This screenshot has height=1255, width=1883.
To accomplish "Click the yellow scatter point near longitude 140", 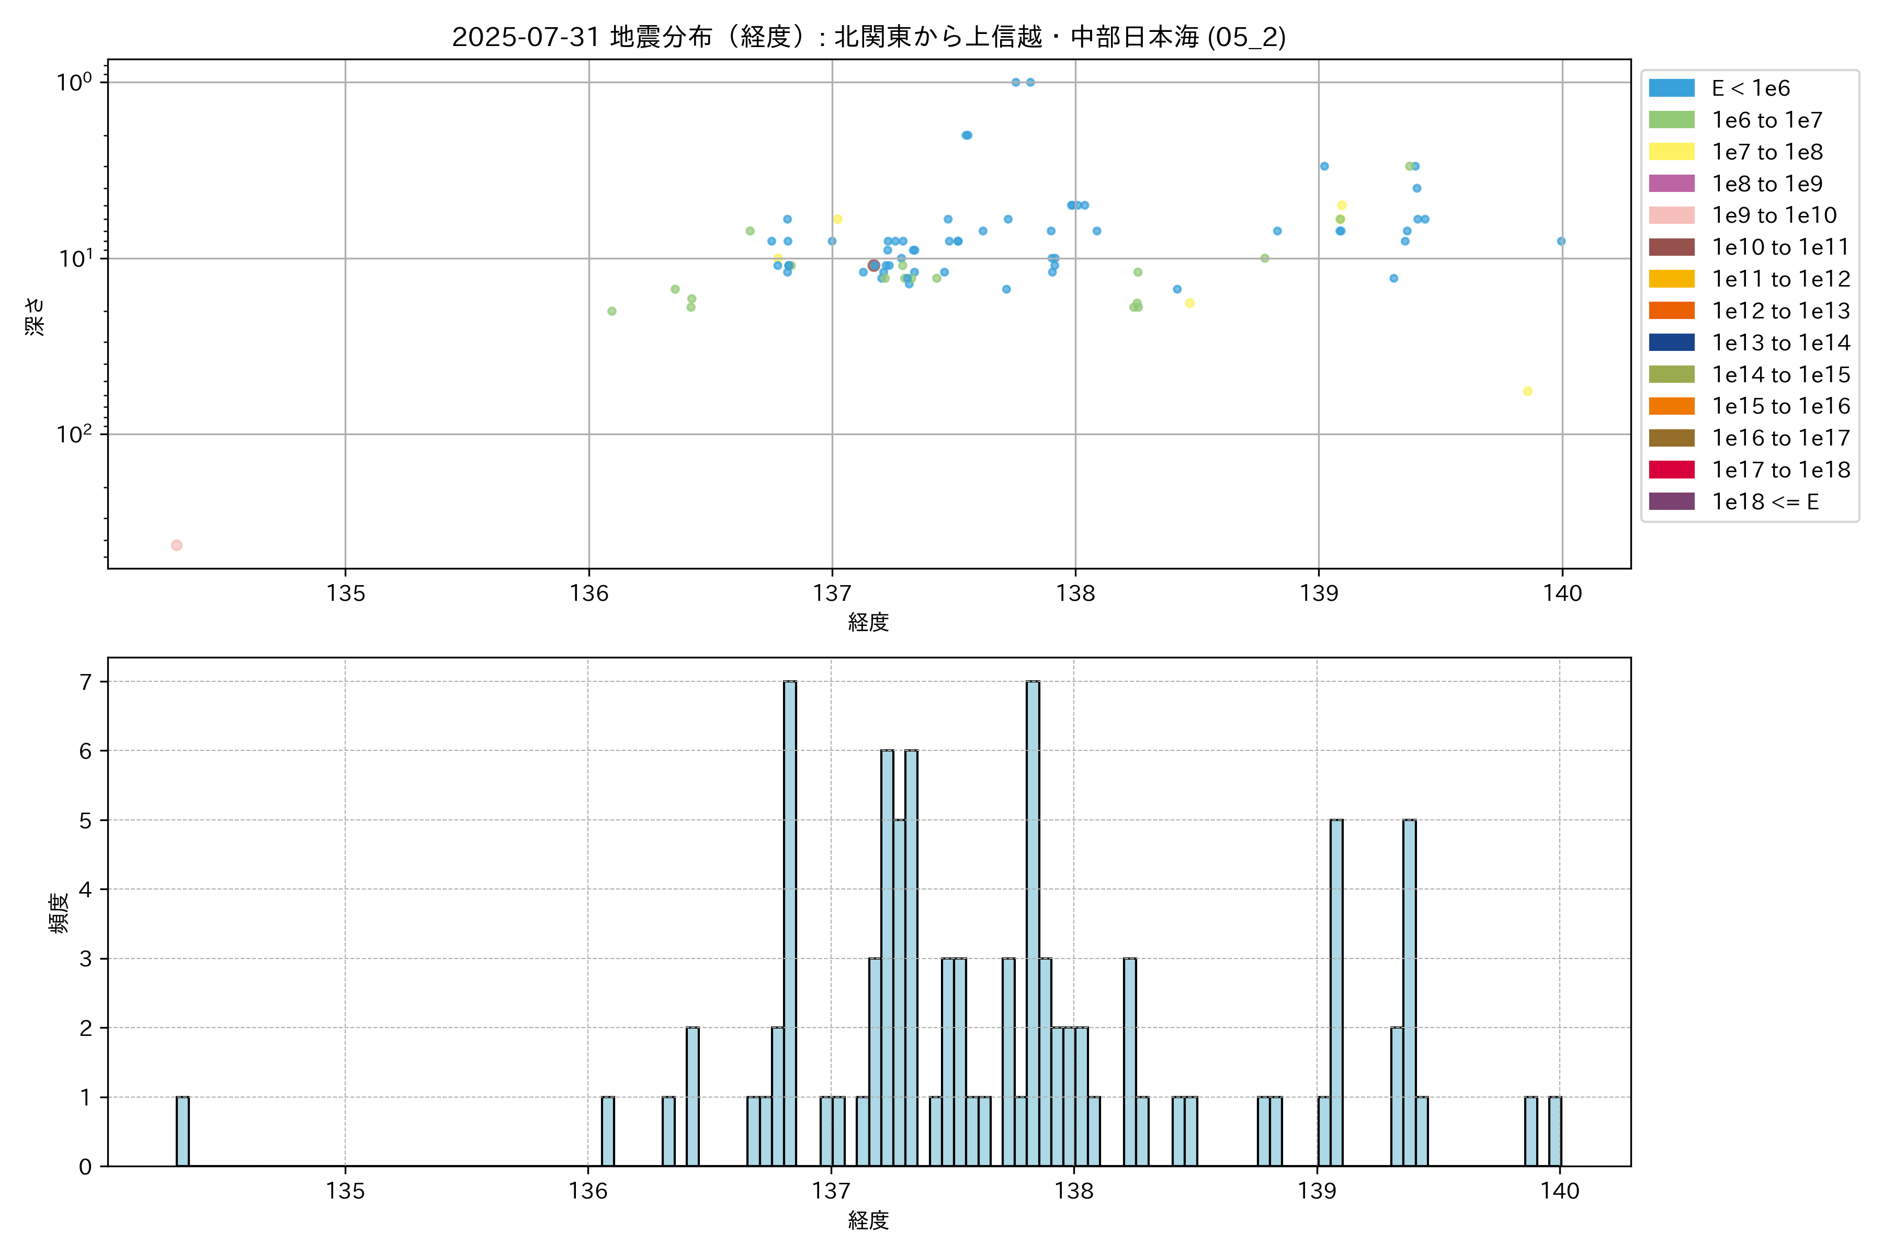I will point(1527,391).
